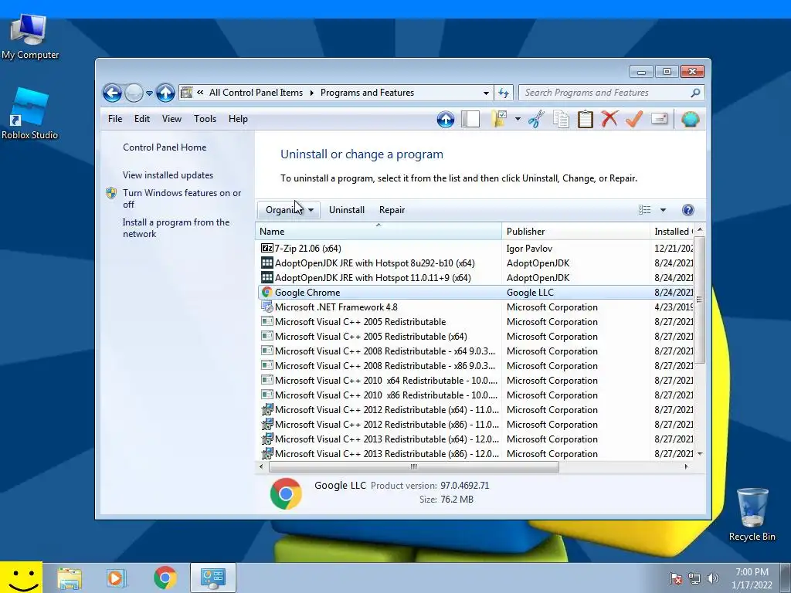Click the double chevron in address bar

(x=200, y=93)
